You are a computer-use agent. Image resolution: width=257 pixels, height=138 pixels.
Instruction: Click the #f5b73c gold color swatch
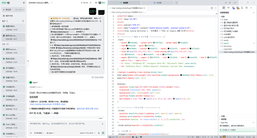tap(145, 46)
